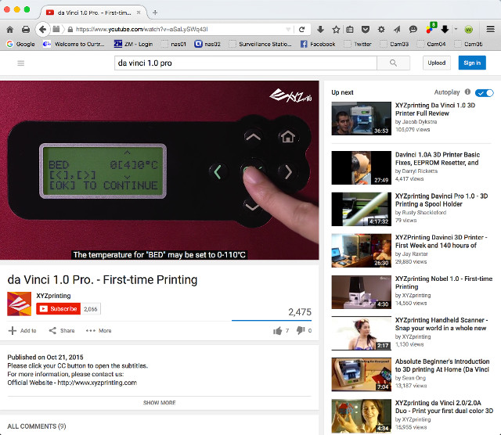This screenshot has height=435, width=501.
Task: Open Absolute Beginner's Introduction video title
Action: pos(442,365)
